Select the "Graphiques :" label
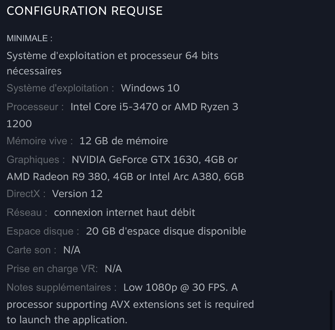This screenshot has height=330, width=335. 36,160
